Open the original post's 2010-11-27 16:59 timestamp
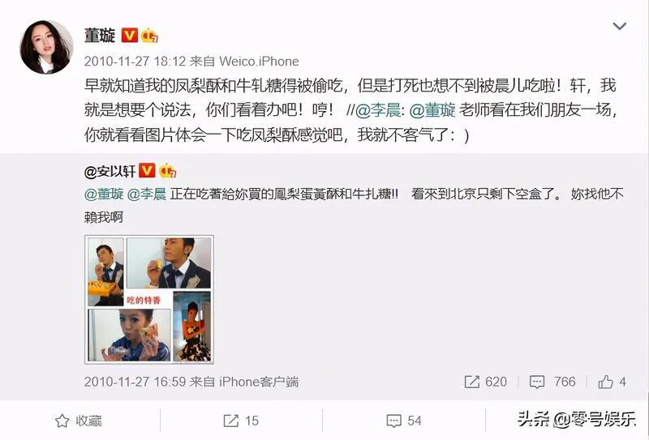 (x=135, y=382)
